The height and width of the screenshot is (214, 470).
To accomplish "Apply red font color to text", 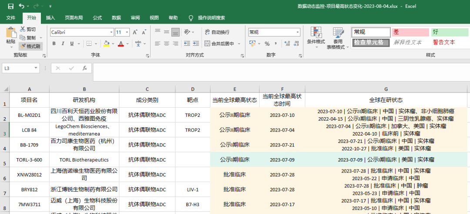I will [121, 44].
